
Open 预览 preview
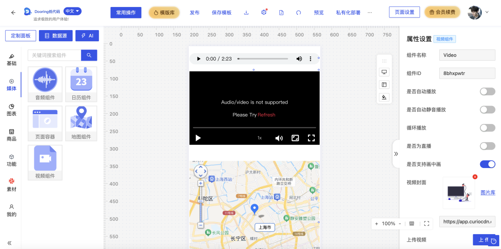click(x=319, y=13)
